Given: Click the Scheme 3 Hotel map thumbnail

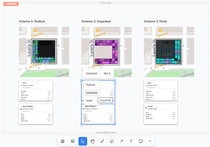Looking at the screenshot, I should [169, 52].
